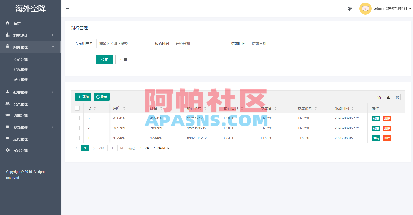This screenshot has width=413, height=215.
Task: Expand 视频管理 submenu chevron
Action: [x=53, y=127]
